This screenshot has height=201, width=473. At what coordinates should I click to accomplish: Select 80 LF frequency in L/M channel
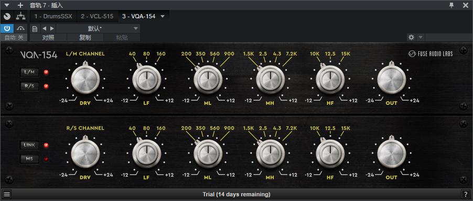tap(147, 54)
